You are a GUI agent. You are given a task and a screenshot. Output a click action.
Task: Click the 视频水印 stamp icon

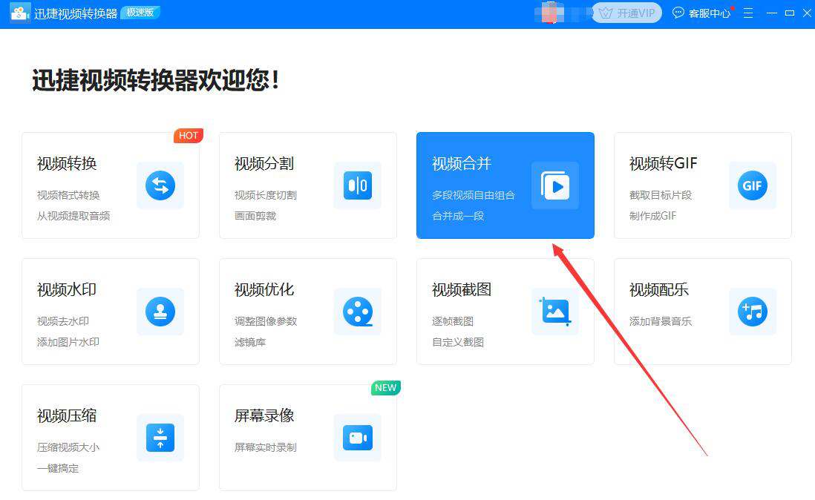tap(160, 312)
